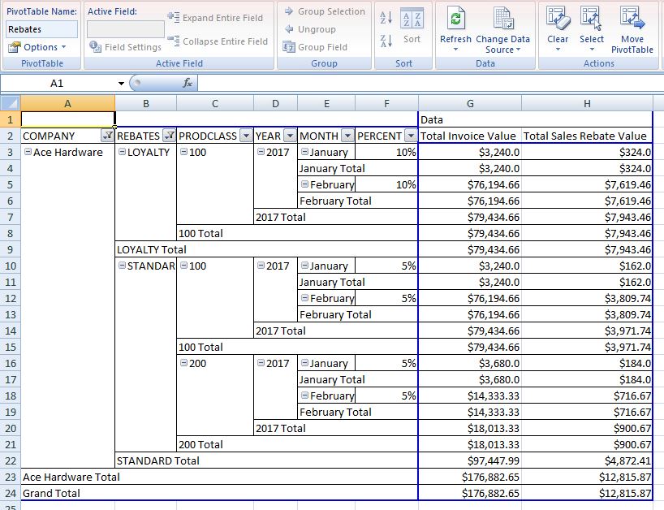Collapse February in row 18

tap(304, 395)
